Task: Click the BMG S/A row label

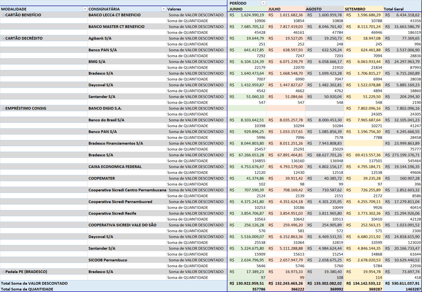Action: pyautogui.click(x=97, y=62)
